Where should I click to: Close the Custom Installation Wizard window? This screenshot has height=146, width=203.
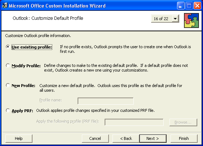pos(197,5)
